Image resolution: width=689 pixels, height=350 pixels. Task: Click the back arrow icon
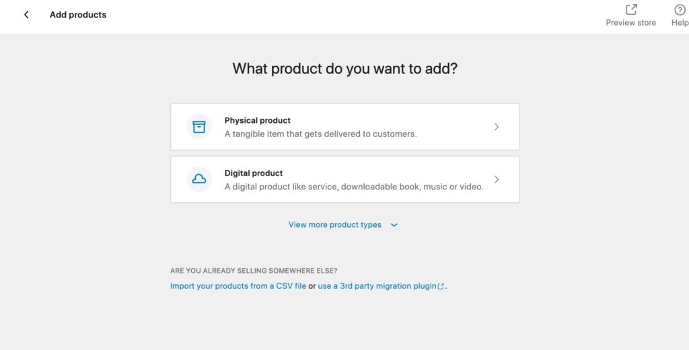coord(26,15)
